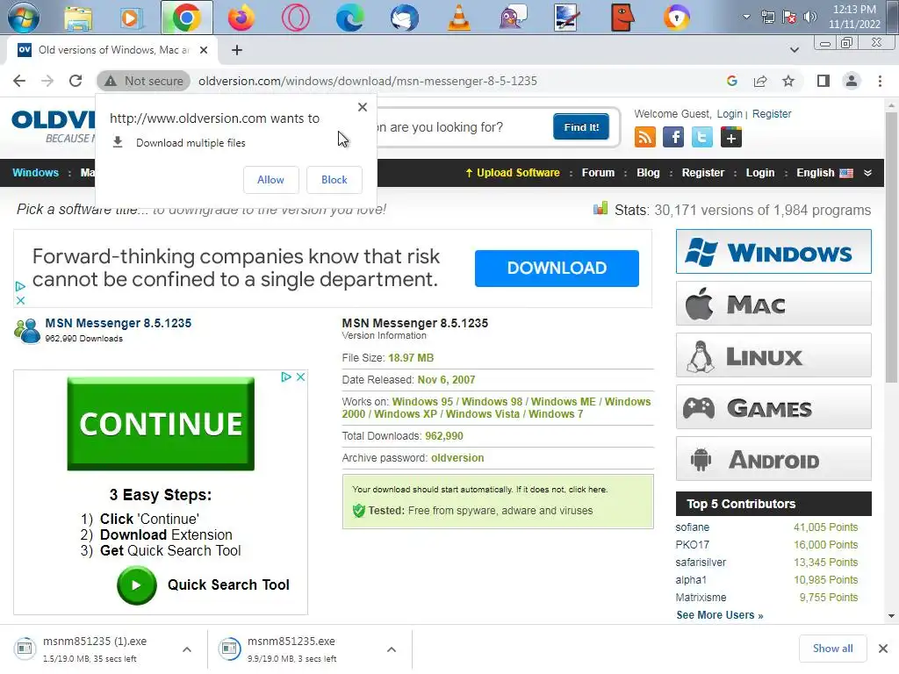Click the header Login link

coord(730,113)
